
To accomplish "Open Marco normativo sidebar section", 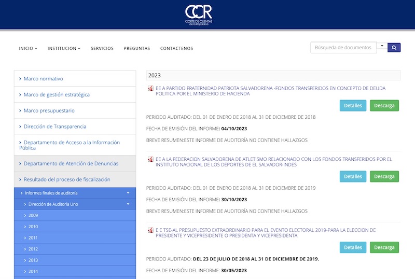I will point(75,79).
